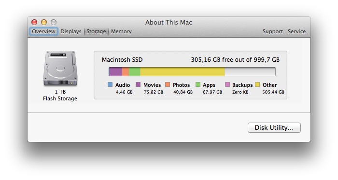Screen dimensions: 338x180
Task: Go to the Memory tab
Action: 121,31
